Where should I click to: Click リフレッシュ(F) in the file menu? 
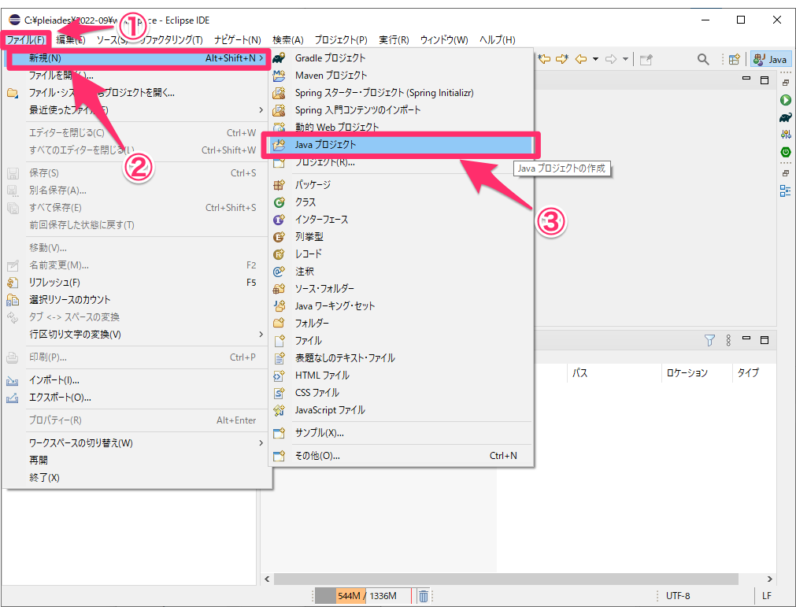137,283
